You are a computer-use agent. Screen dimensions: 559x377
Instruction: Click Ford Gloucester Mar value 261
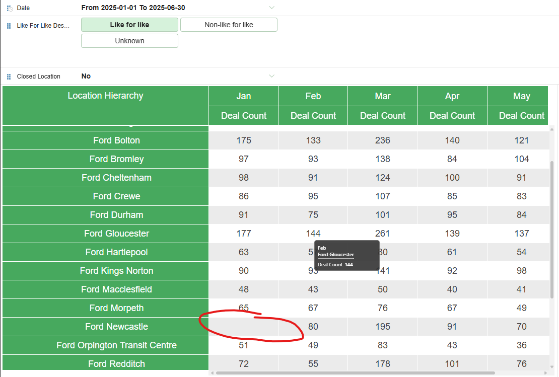click(x=383, y=234)
